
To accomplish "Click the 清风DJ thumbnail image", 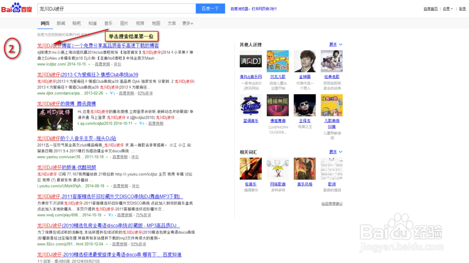I will pos(250,61).
